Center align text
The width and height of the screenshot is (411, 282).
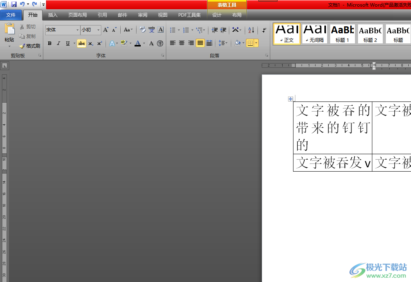pos(182,43)
